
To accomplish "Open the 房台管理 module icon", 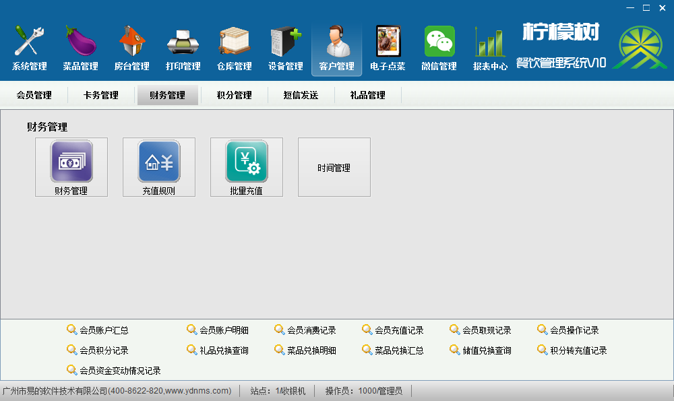I will (131, 42).
